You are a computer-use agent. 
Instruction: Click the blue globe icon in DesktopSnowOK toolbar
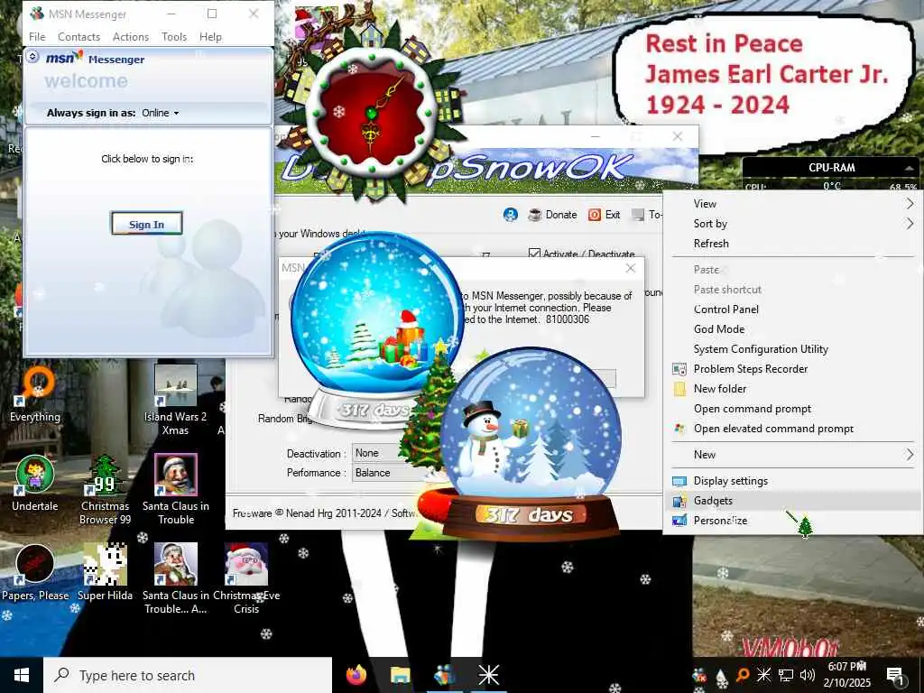[x=511, y=215]
